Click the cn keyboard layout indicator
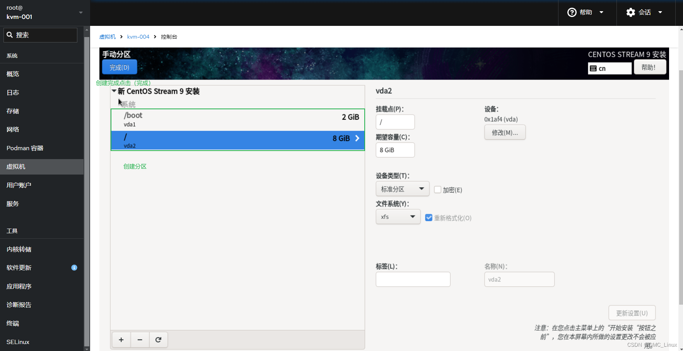 [x=610, y=68]
